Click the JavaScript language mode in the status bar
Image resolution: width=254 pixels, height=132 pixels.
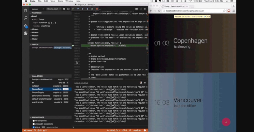click(x=137, y=130)
